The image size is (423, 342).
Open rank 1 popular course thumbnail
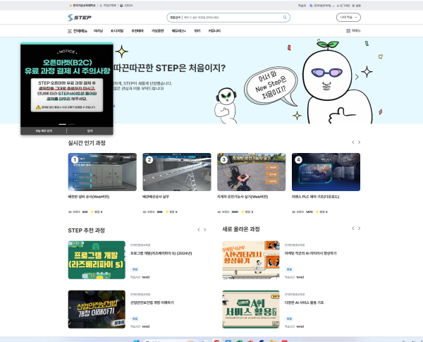click(x=102, y=172)
